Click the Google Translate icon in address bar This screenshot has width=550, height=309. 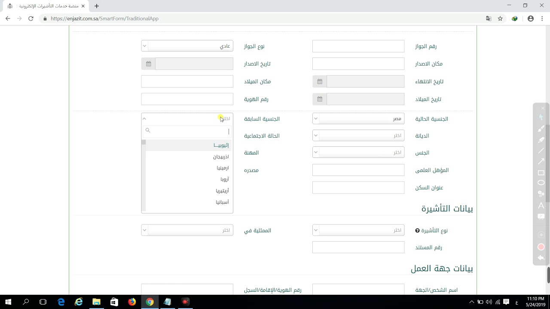click(x=489, y=18)
